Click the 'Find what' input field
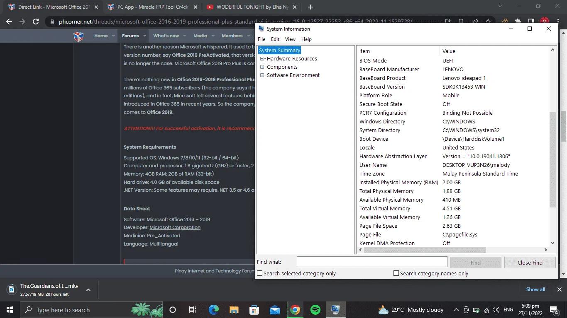Viewport: 567px width, 318px height. tap(372, 262)
